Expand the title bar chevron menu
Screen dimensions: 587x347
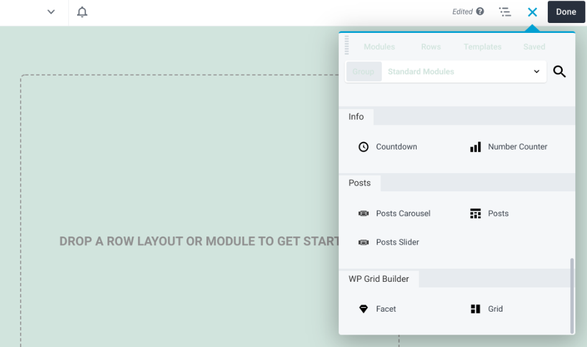click(51, 12)
